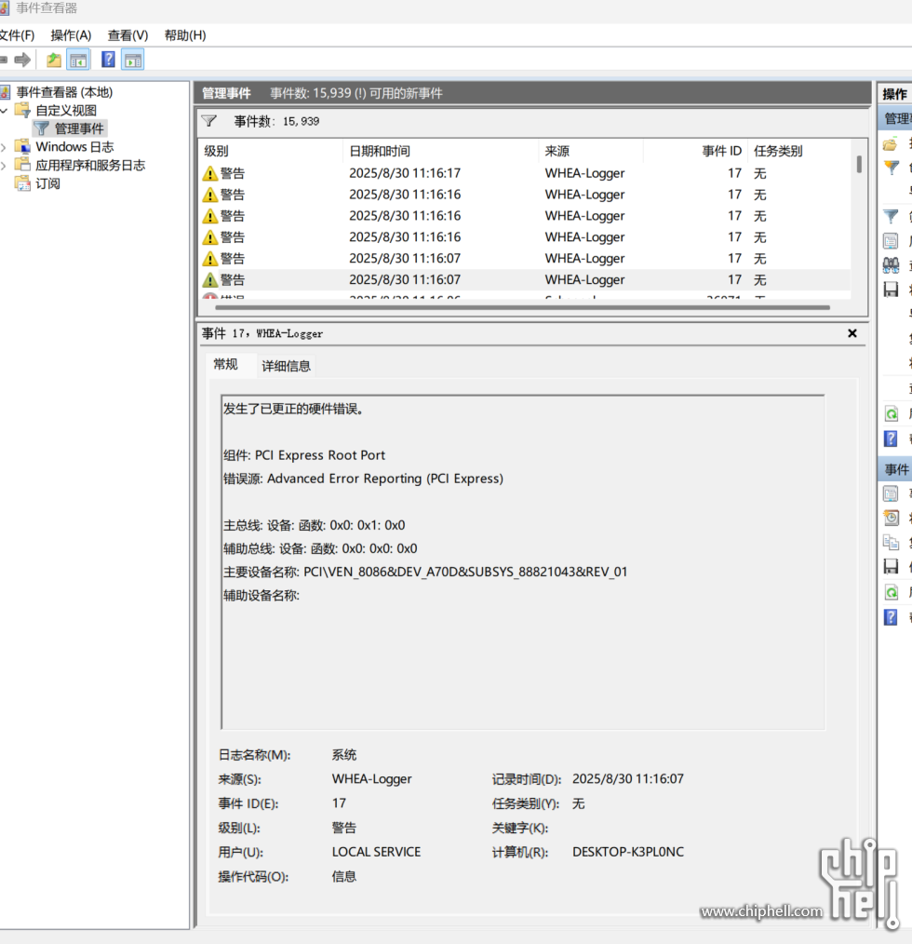
Task: Click the up-one-level folder toolbar icon
Action: (x=54, y=60)
